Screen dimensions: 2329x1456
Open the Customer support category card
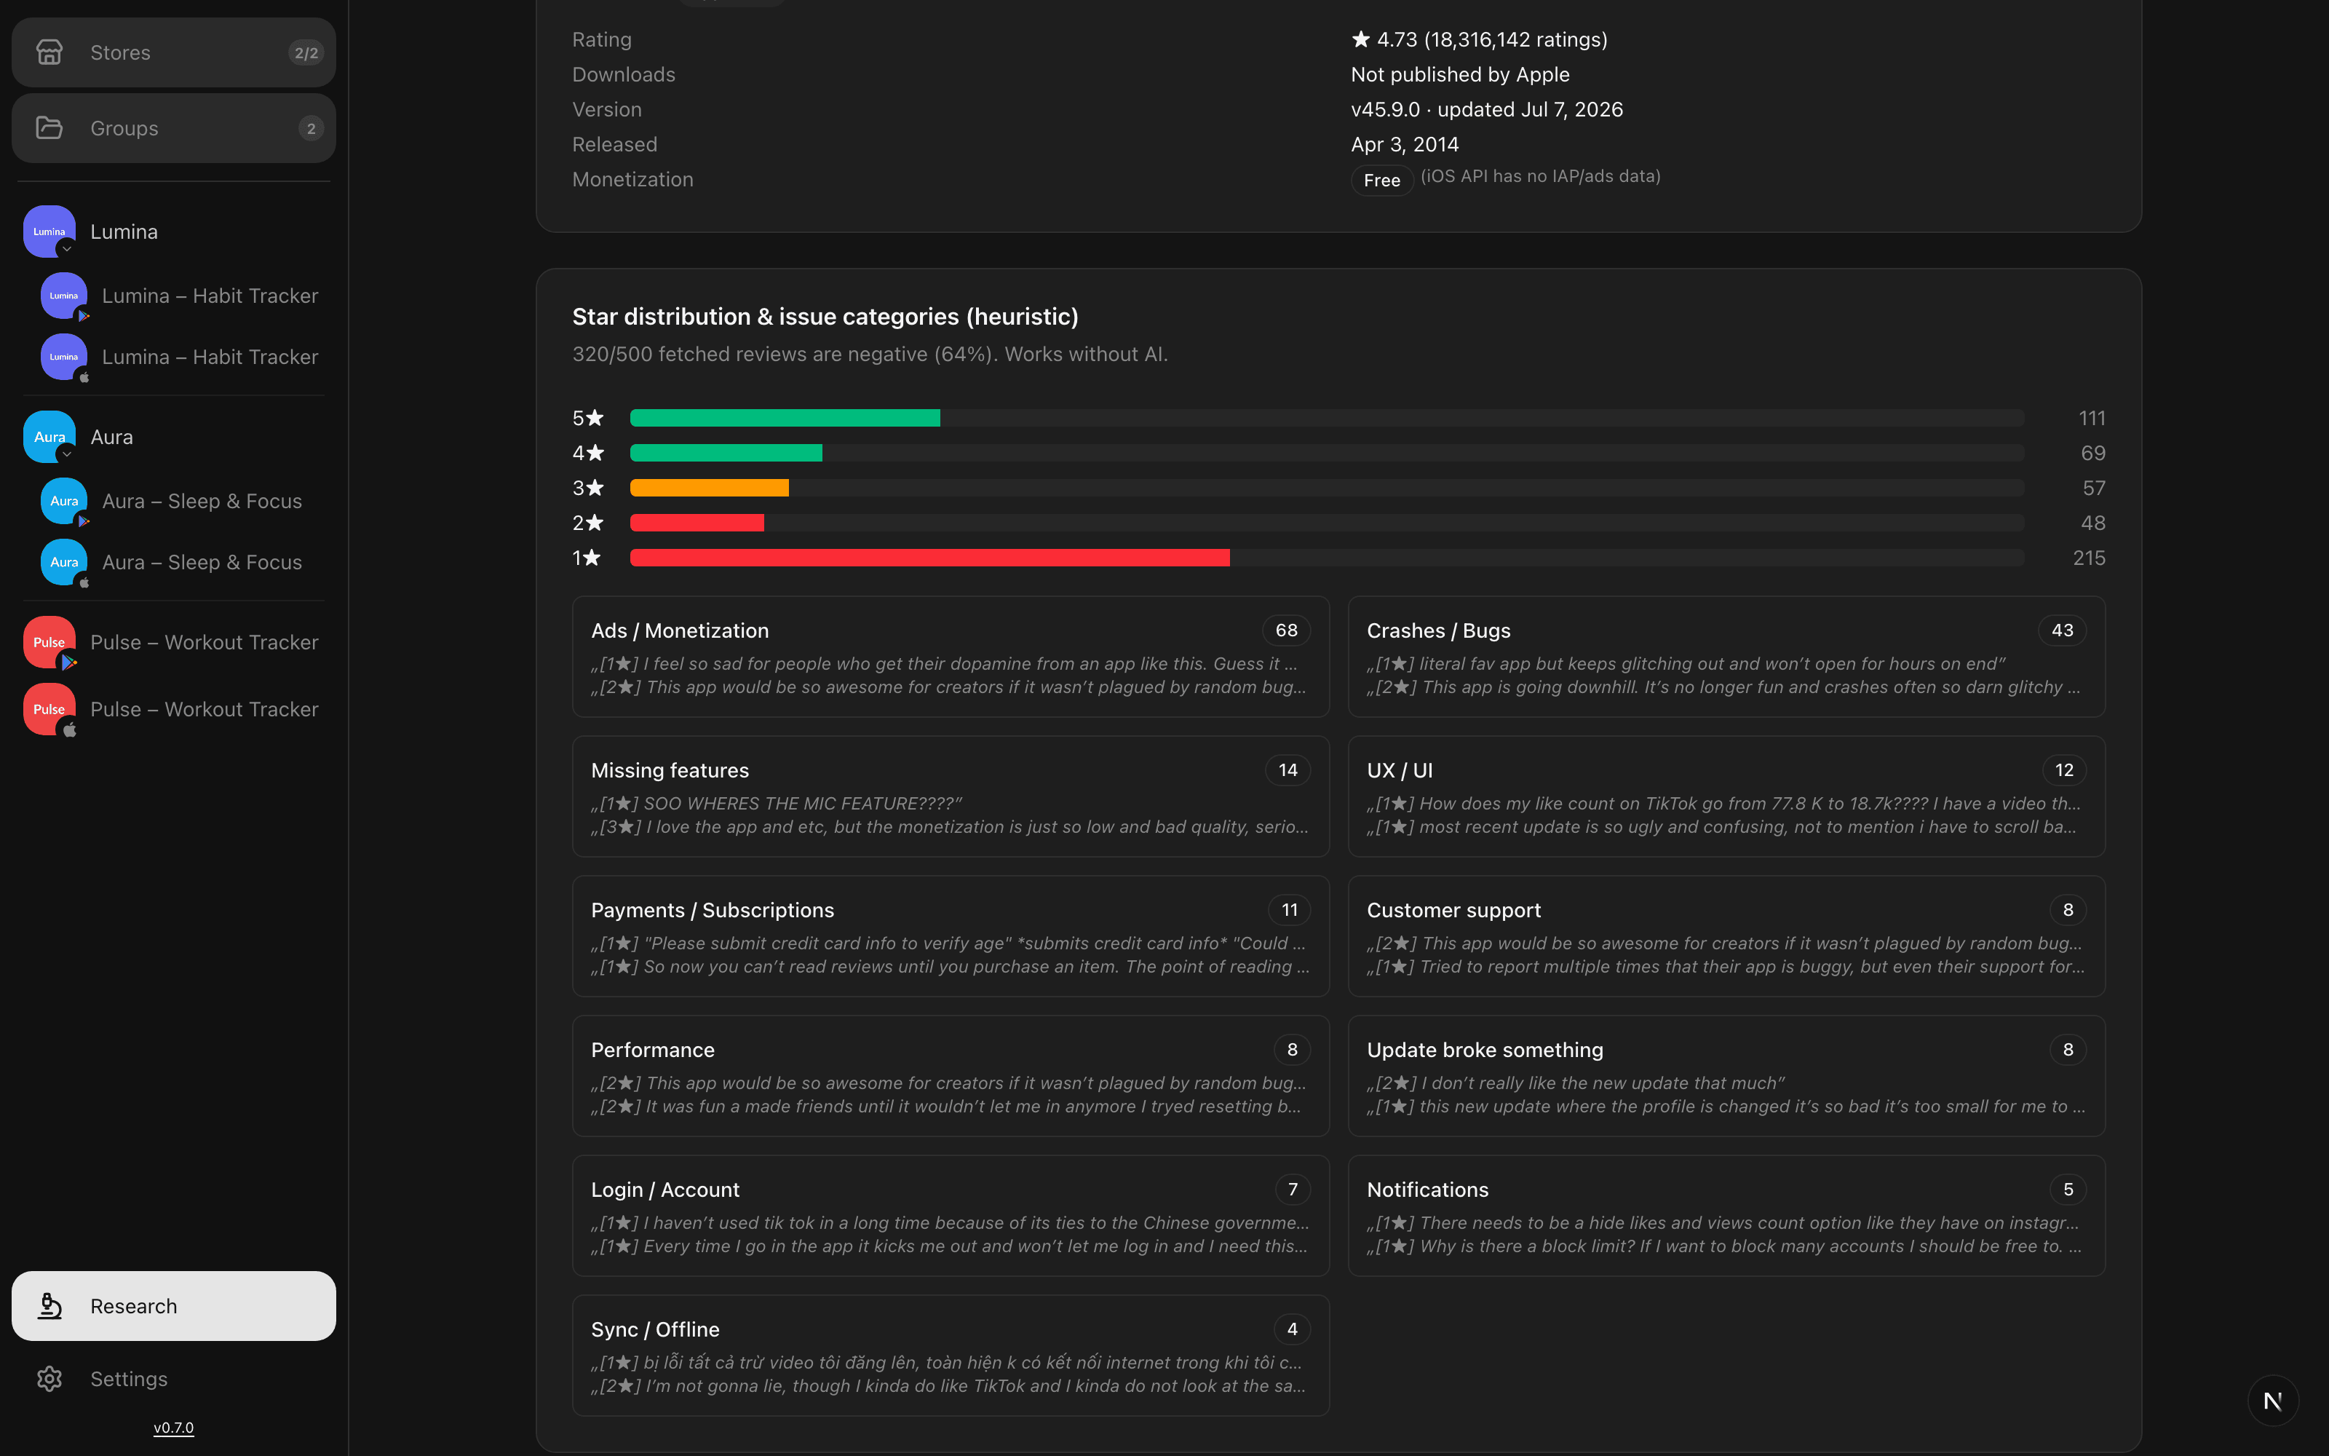tap(1726, 936)
